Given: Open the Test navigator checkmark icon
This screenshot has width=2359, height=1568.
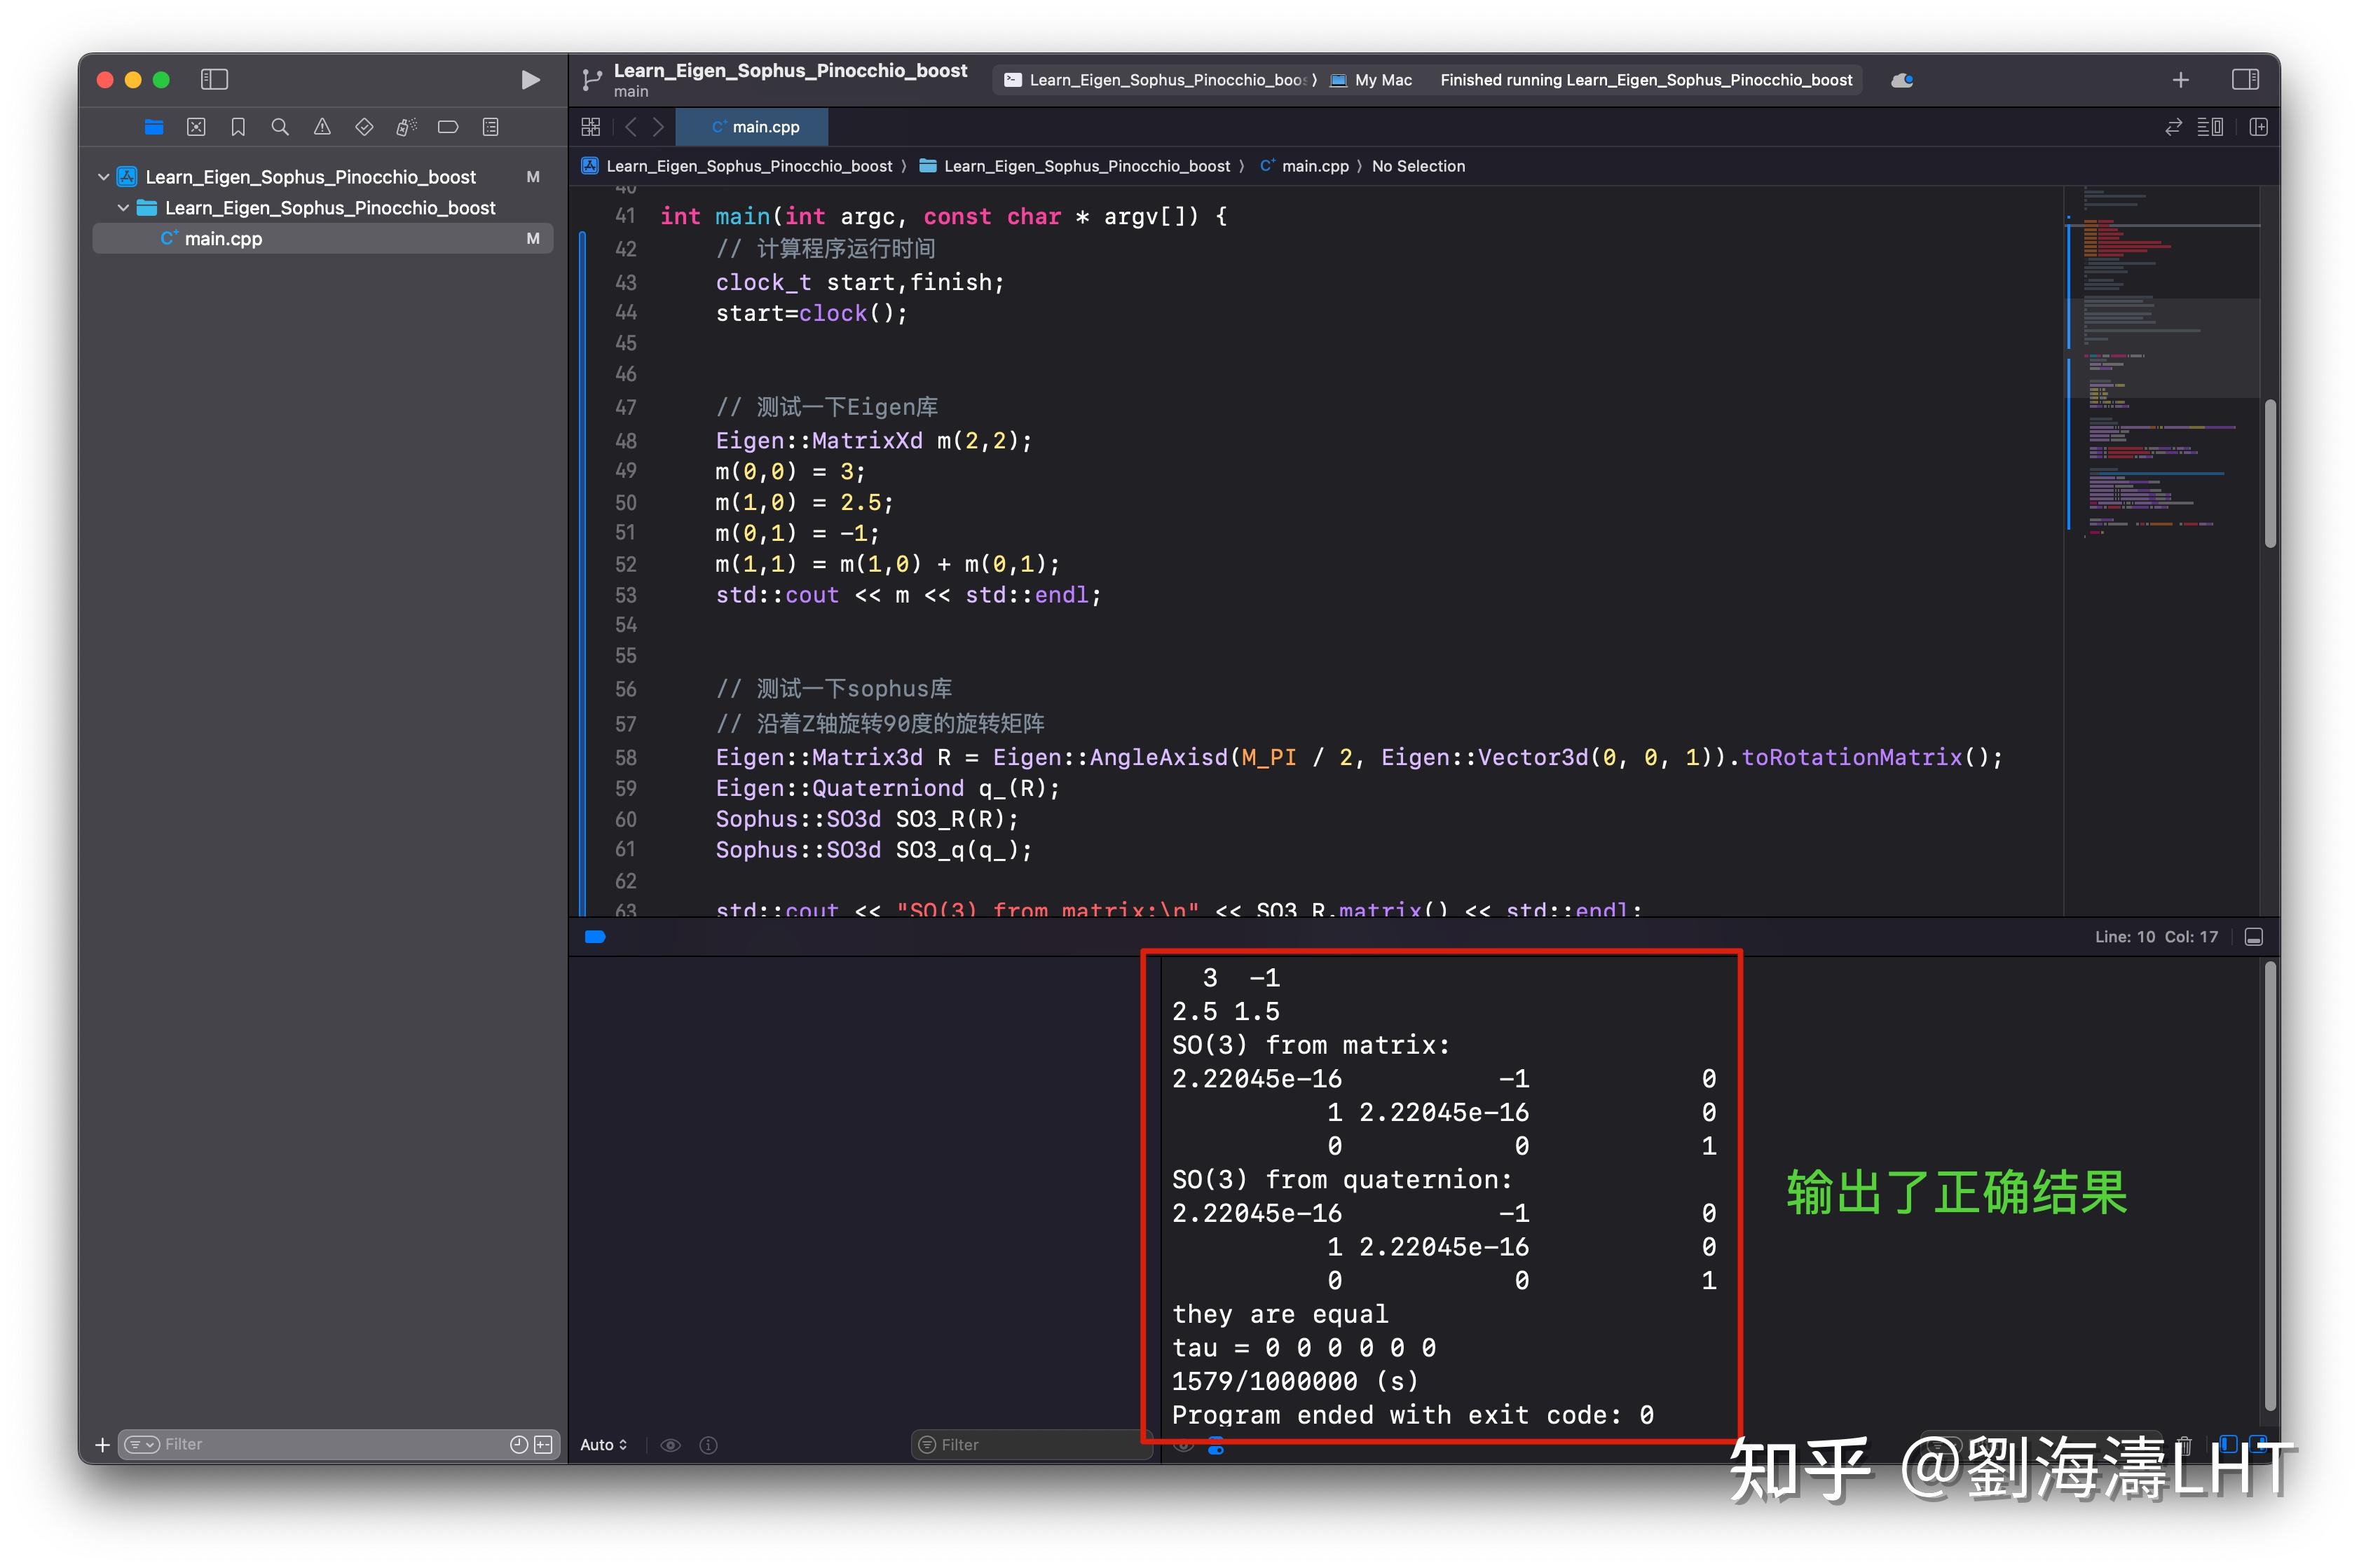Looking at the screenshot, I should click(x=364, y=127).
